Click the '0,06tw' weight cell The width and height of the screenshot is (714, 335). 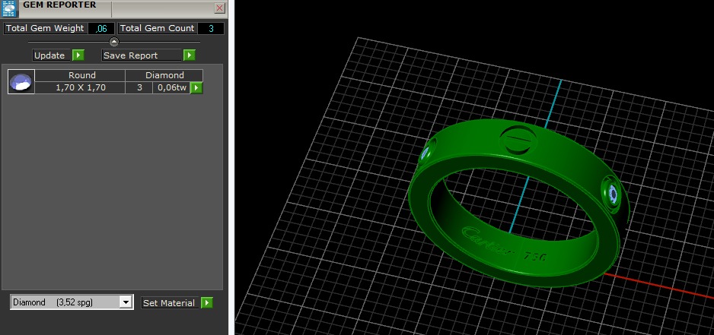(172, 87)
